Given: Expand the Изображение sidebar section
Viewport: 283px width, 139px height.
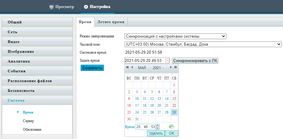Looking at the screenshot, I should 37,52.
